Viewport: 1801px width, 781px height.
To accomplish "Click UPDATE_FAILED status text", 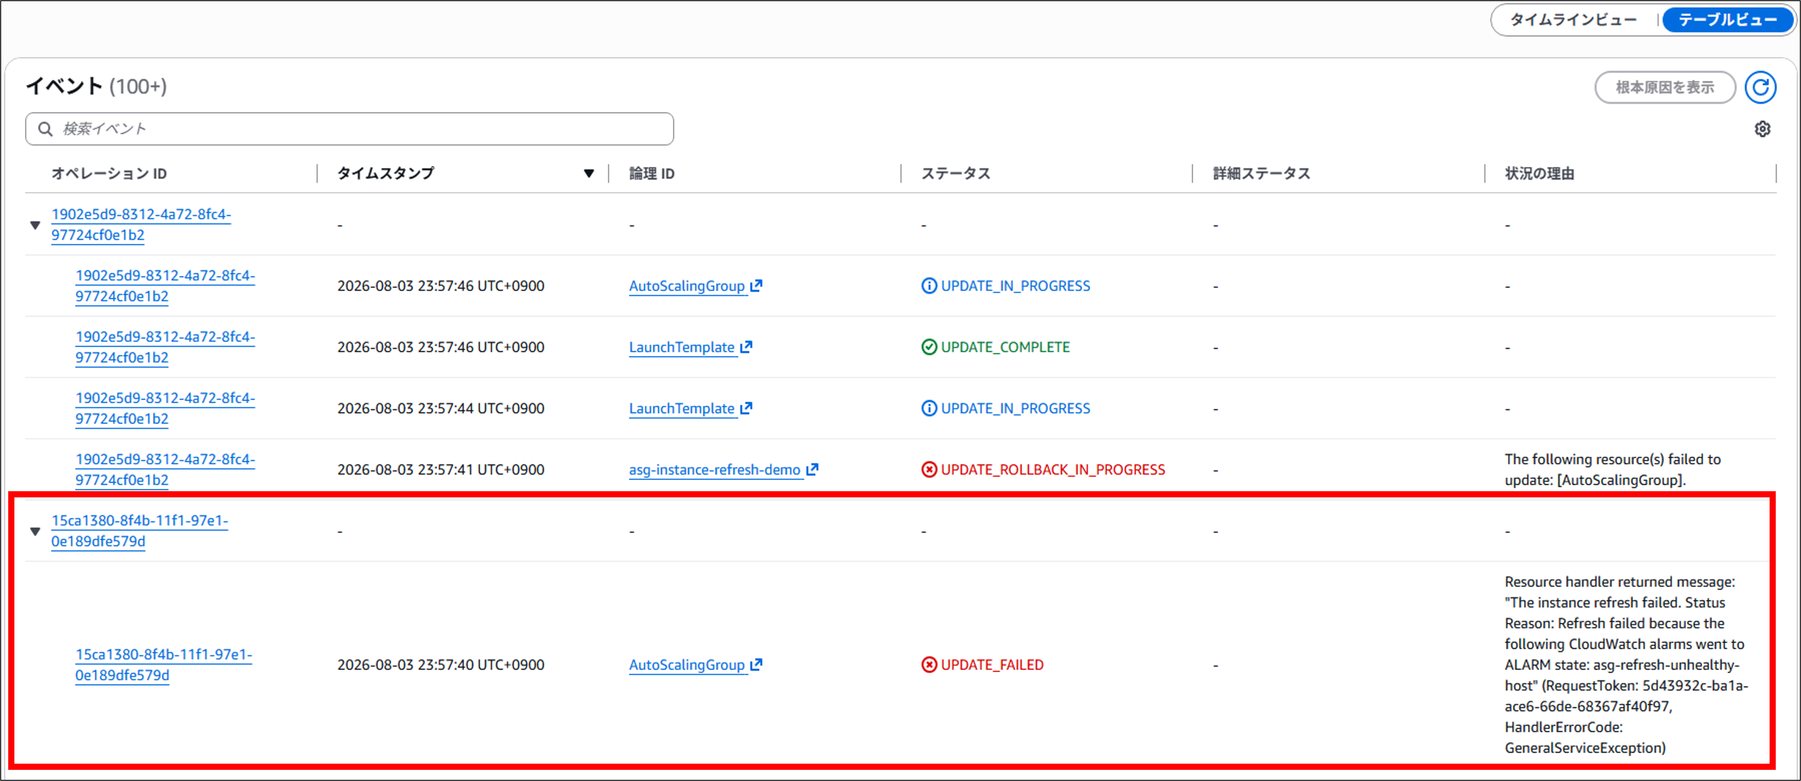I will (992, 665).
